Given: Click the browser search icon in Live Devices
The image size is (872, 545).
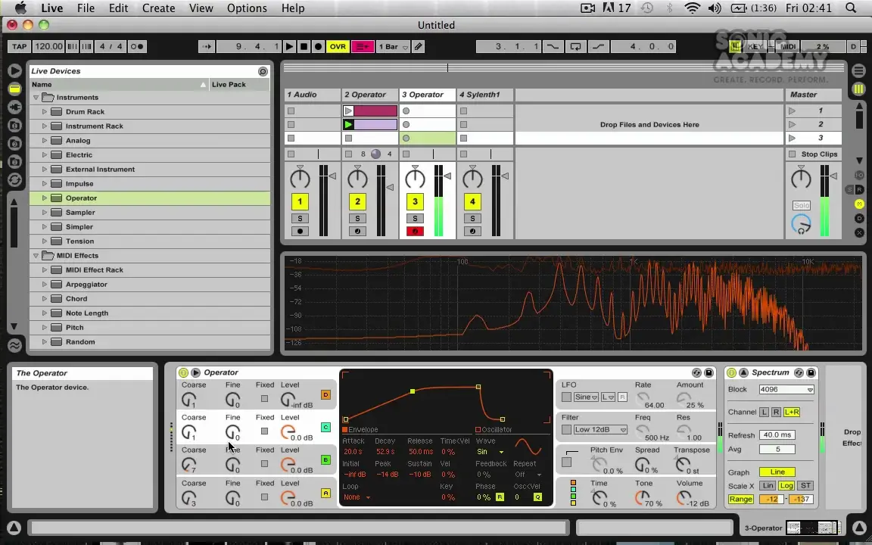Looking at the screenshot, I should [x=263, y=71].
